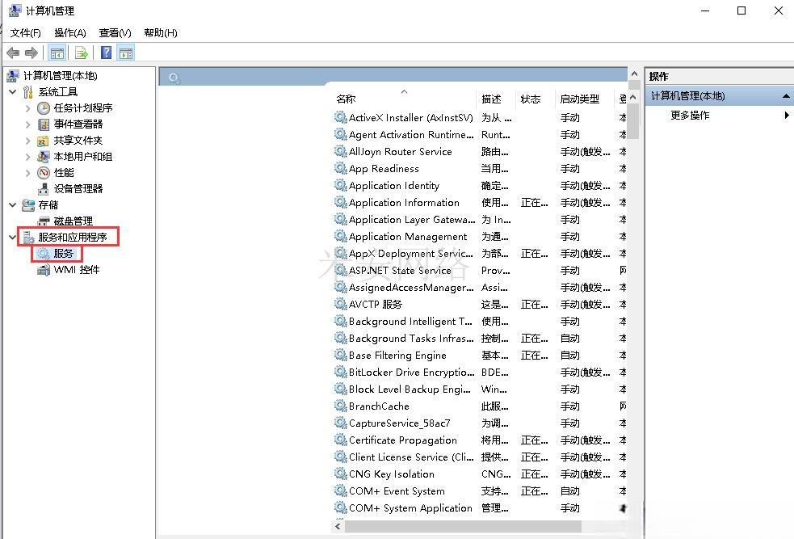Viewport: 794px width, 539px height.
Task: Sort services by 名称 column header
Action: 404,99
